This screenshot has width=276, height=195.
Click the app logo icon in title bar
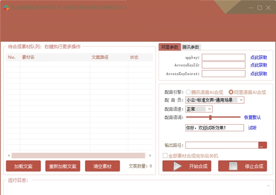point(6,7)
